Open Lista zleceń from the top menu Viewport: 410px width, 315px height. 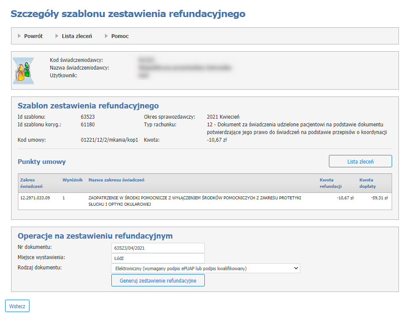coord(77,36)
